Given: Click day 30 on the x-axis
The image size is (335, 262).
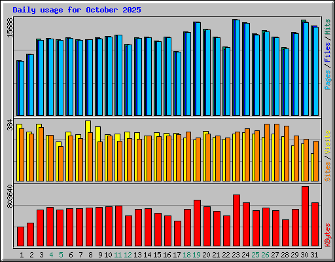Looking at the screenshot, I should tap(304, 255).
